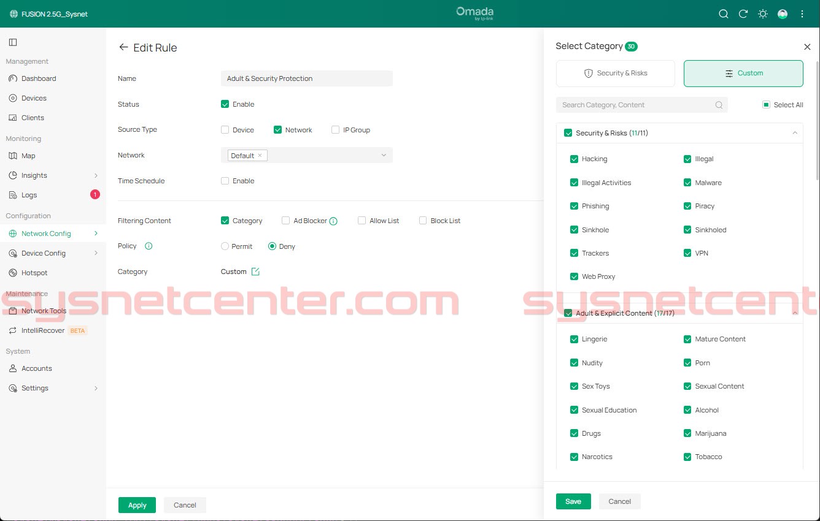Open the user account avatar menu
Screen dimensions: 820x521
tap(783, 13)
